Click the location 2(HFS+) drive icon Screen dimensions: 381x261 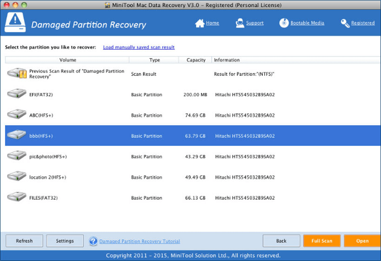click(x=17, y=176)
